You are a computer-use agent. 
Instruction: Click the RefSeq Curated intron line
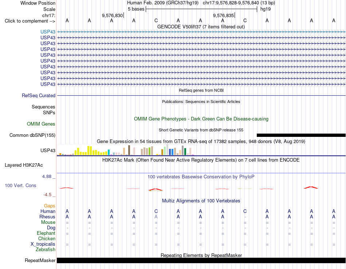(x=201, y=95)
